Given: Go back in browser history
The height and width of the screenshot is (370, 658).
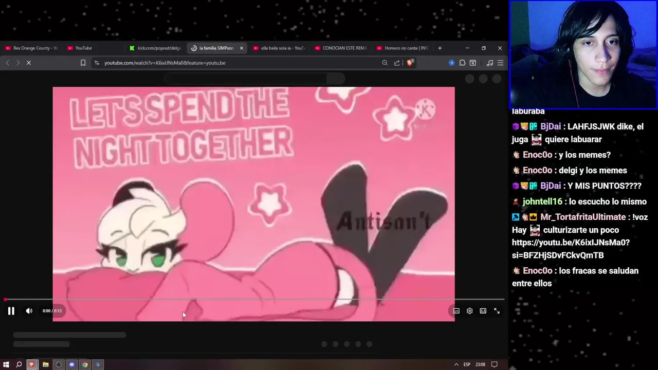Looking at the screenshot, I should [7, 63].
